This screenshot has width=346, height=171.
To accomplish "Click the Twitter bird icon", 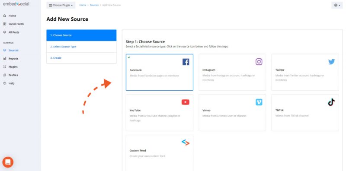I will click(x=331, y=62).
